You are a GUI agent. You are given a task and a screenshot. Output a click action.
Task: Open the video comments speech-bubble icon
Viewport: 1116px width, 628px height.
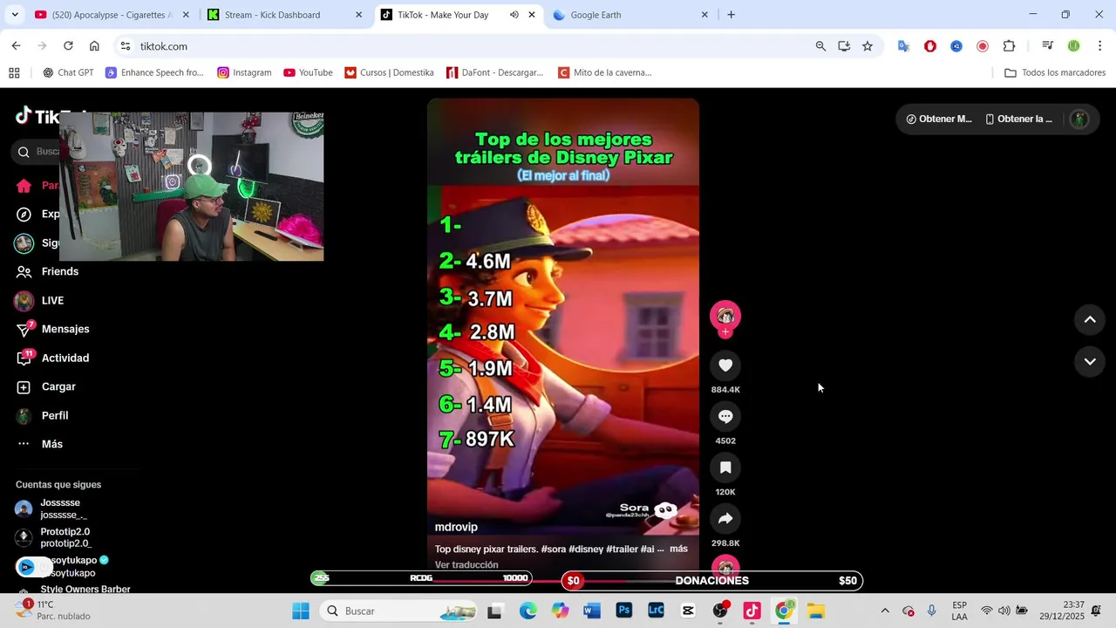point(725,417)
